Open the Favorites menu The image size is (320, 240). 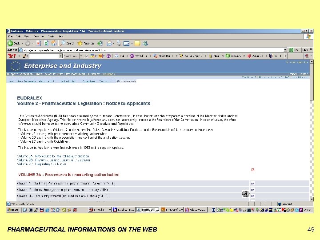click(39, 36)
